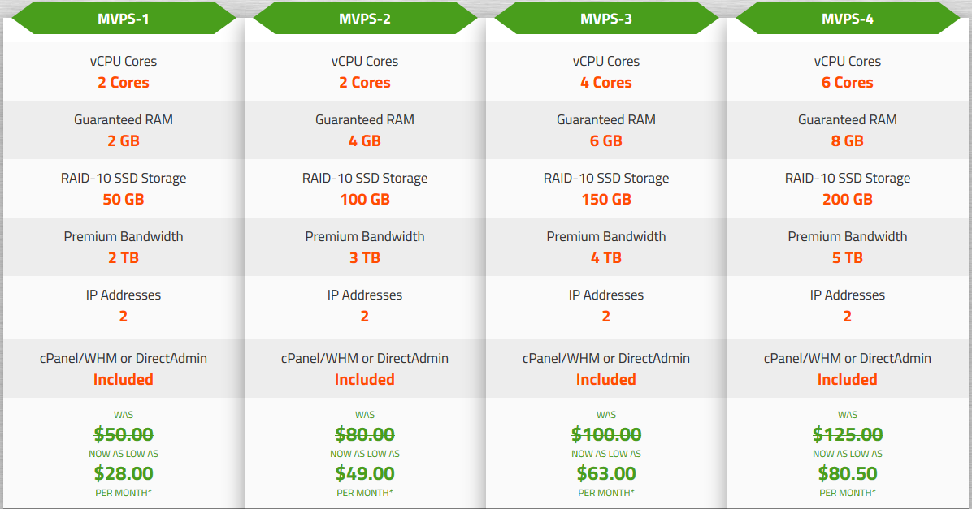This screenshot has width=972, height=509.
Task: Click cPanel/WHM or DirectAdmin label in MVPS-1
Action: pos(124,358)
